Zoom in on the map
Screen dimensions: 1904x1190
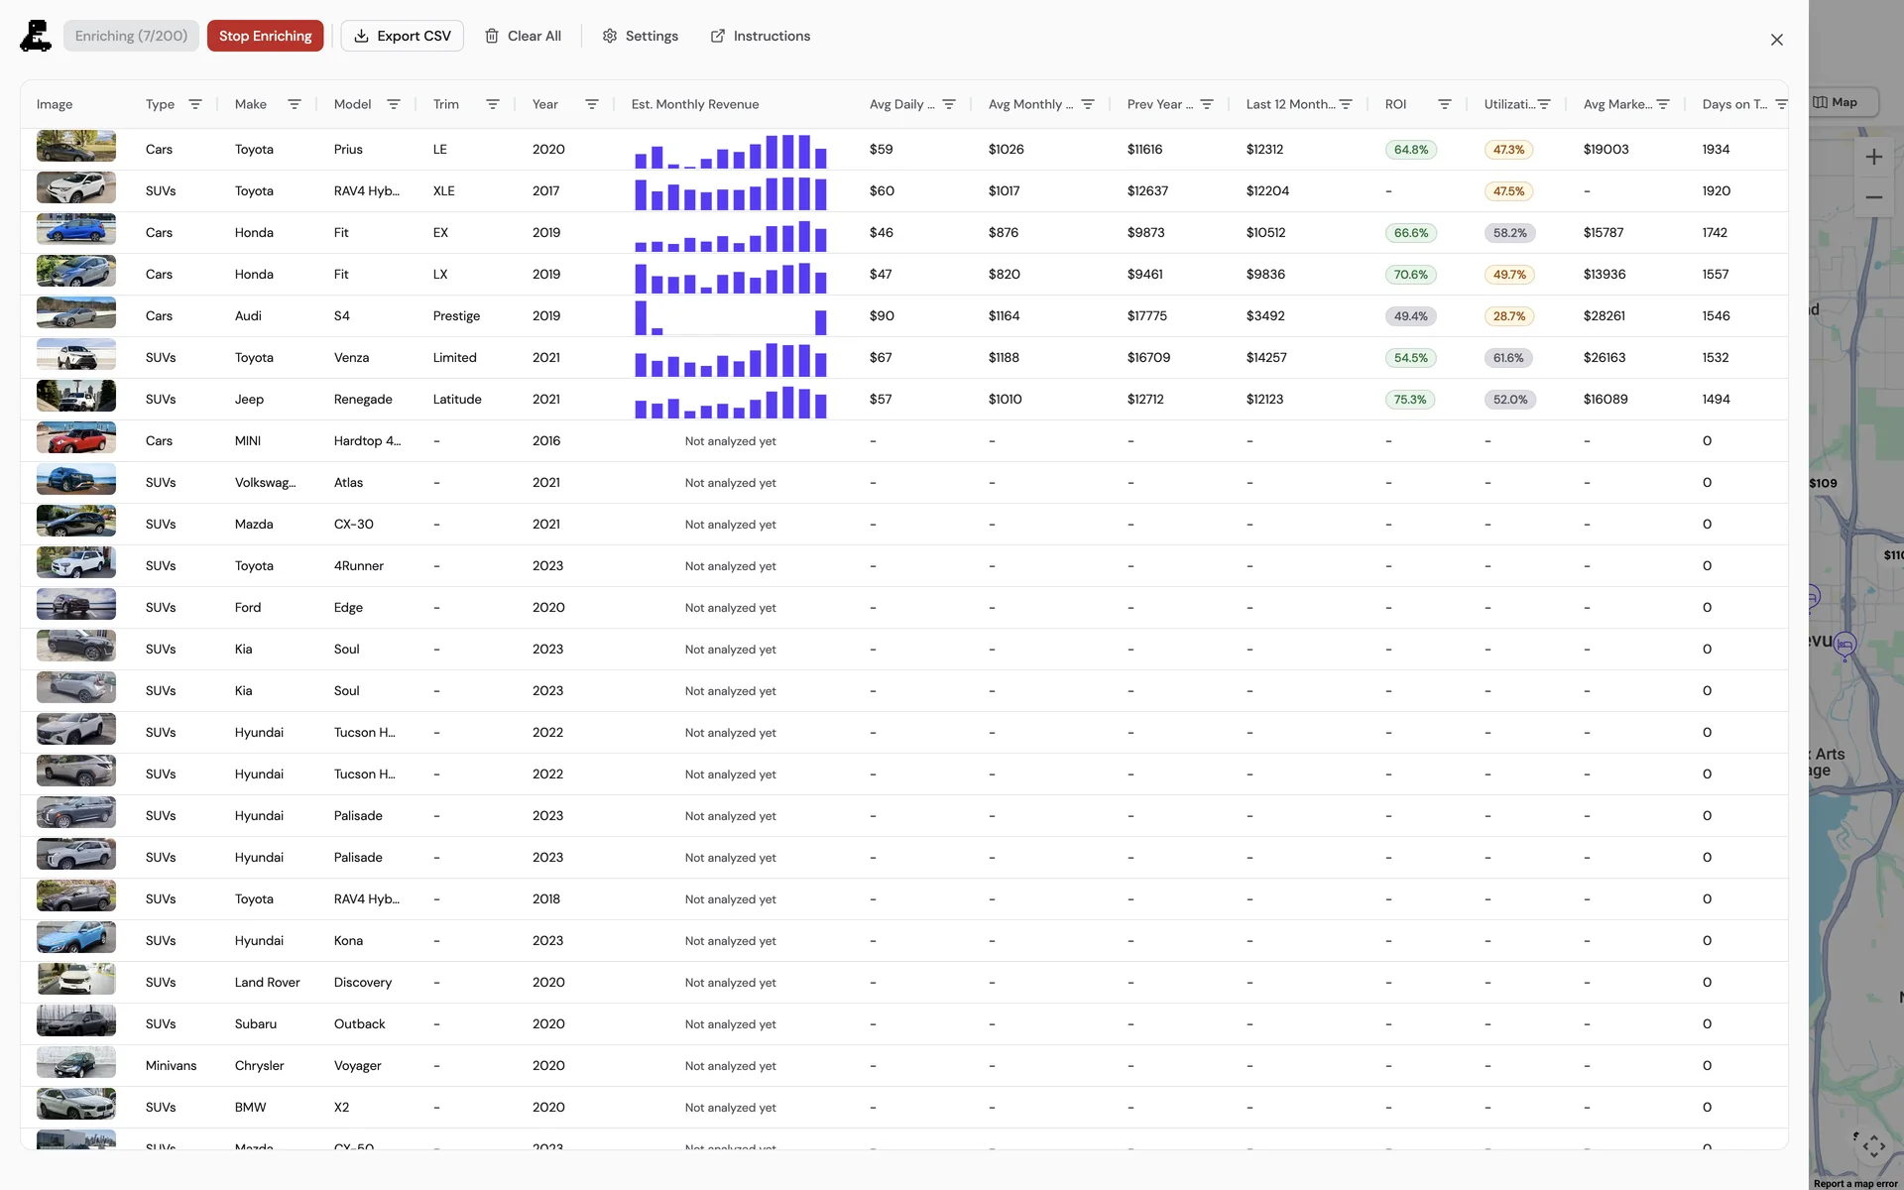(1873, 157)
